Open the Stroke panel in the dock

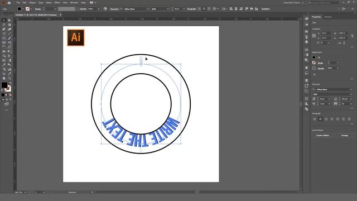point(306,50)
